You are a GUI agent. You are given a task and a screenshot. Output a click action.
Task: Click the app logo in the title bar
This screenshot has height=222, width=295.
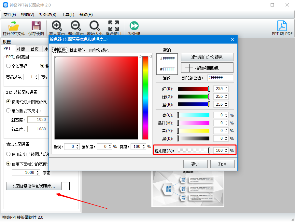[6, 5]
